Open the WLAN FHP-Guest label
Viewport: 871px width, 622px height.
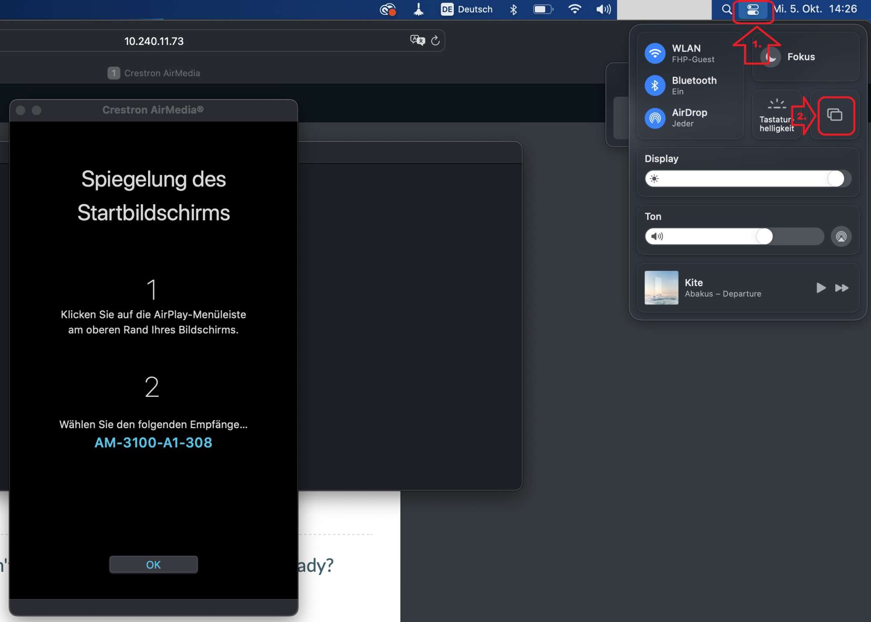693,53
